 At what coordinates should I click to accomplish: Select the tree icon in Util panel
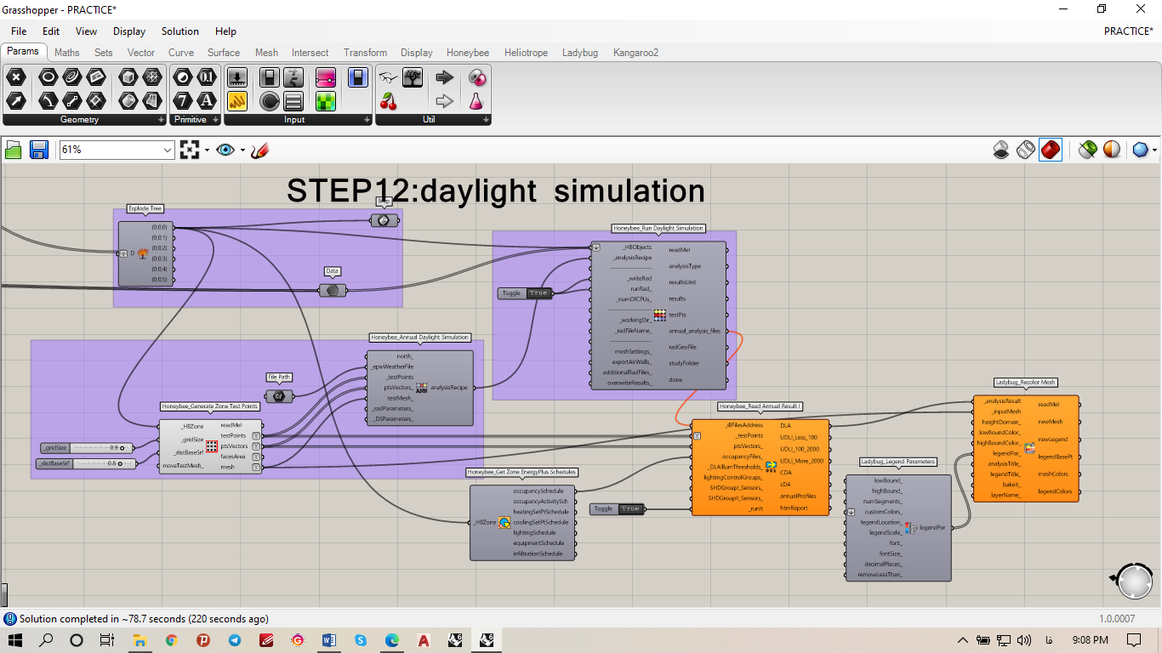coord(413,77)
